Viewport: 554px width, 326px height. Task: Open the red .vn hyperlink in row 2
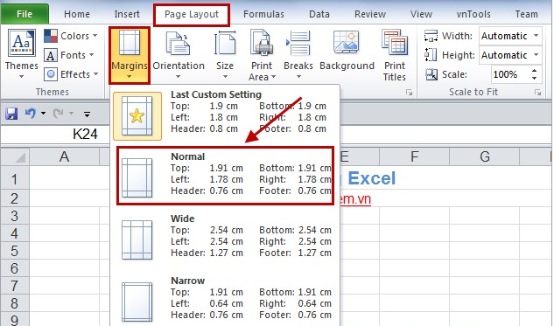[355, 199]
